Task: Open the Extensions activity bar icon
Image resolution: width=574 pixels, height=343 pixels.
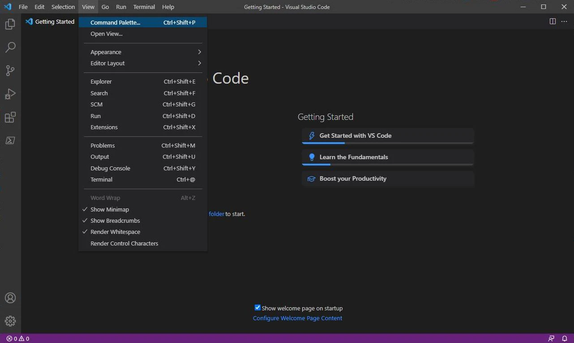Action: (x=10, y=117)
